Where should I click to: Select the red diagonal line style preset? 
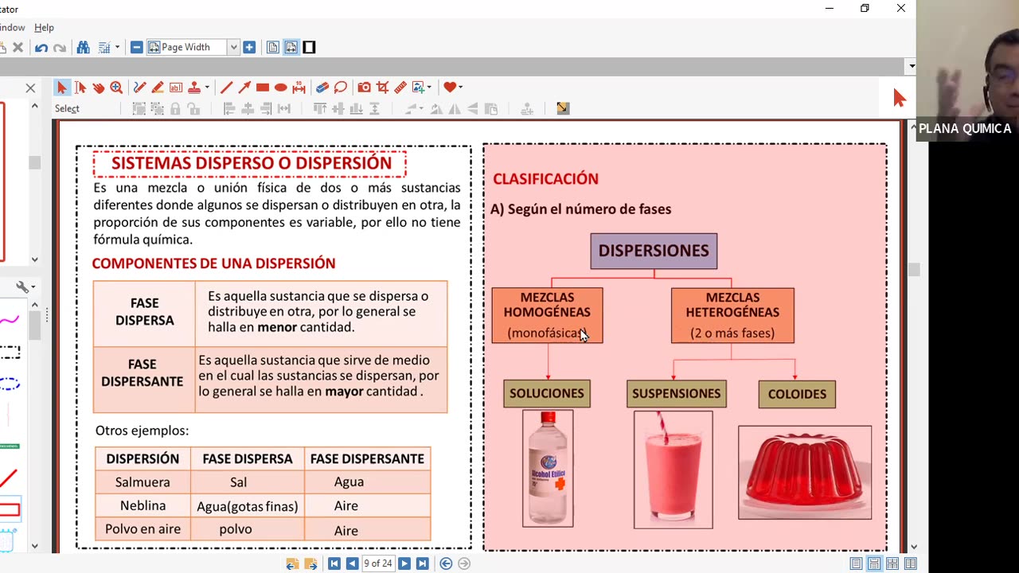(9, 478)
